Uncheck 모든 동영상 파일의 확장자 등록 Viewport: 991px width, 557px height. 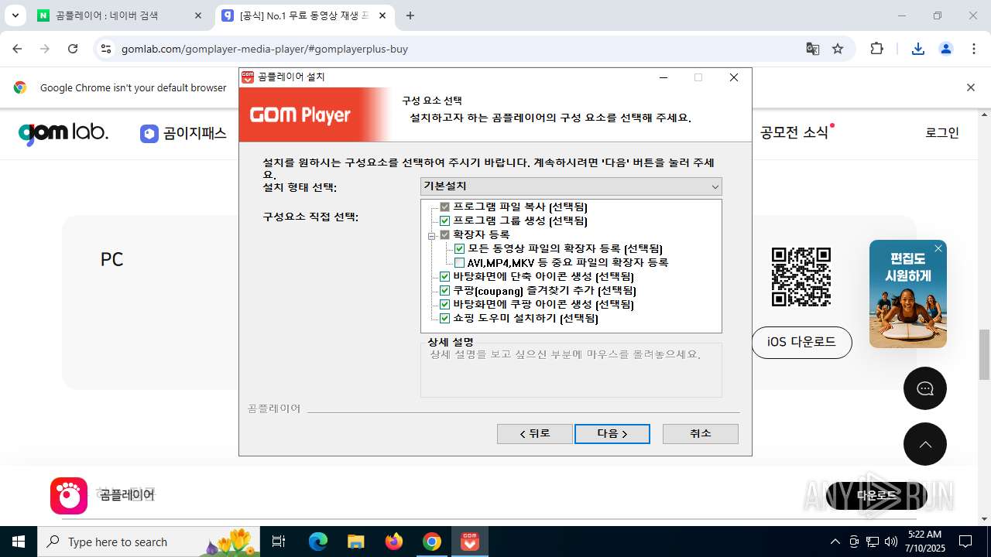coord(459,249)
